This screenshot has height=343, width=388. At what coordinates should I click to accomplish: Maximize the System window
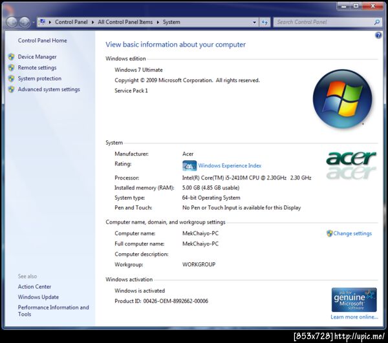pos(356,6)
